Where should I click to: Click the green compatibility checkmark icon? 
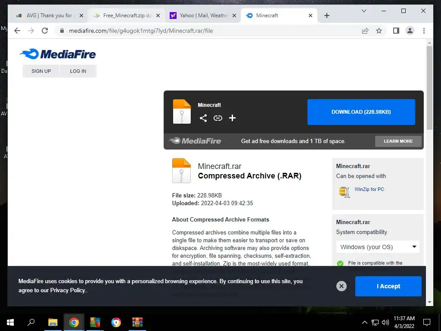340,263
